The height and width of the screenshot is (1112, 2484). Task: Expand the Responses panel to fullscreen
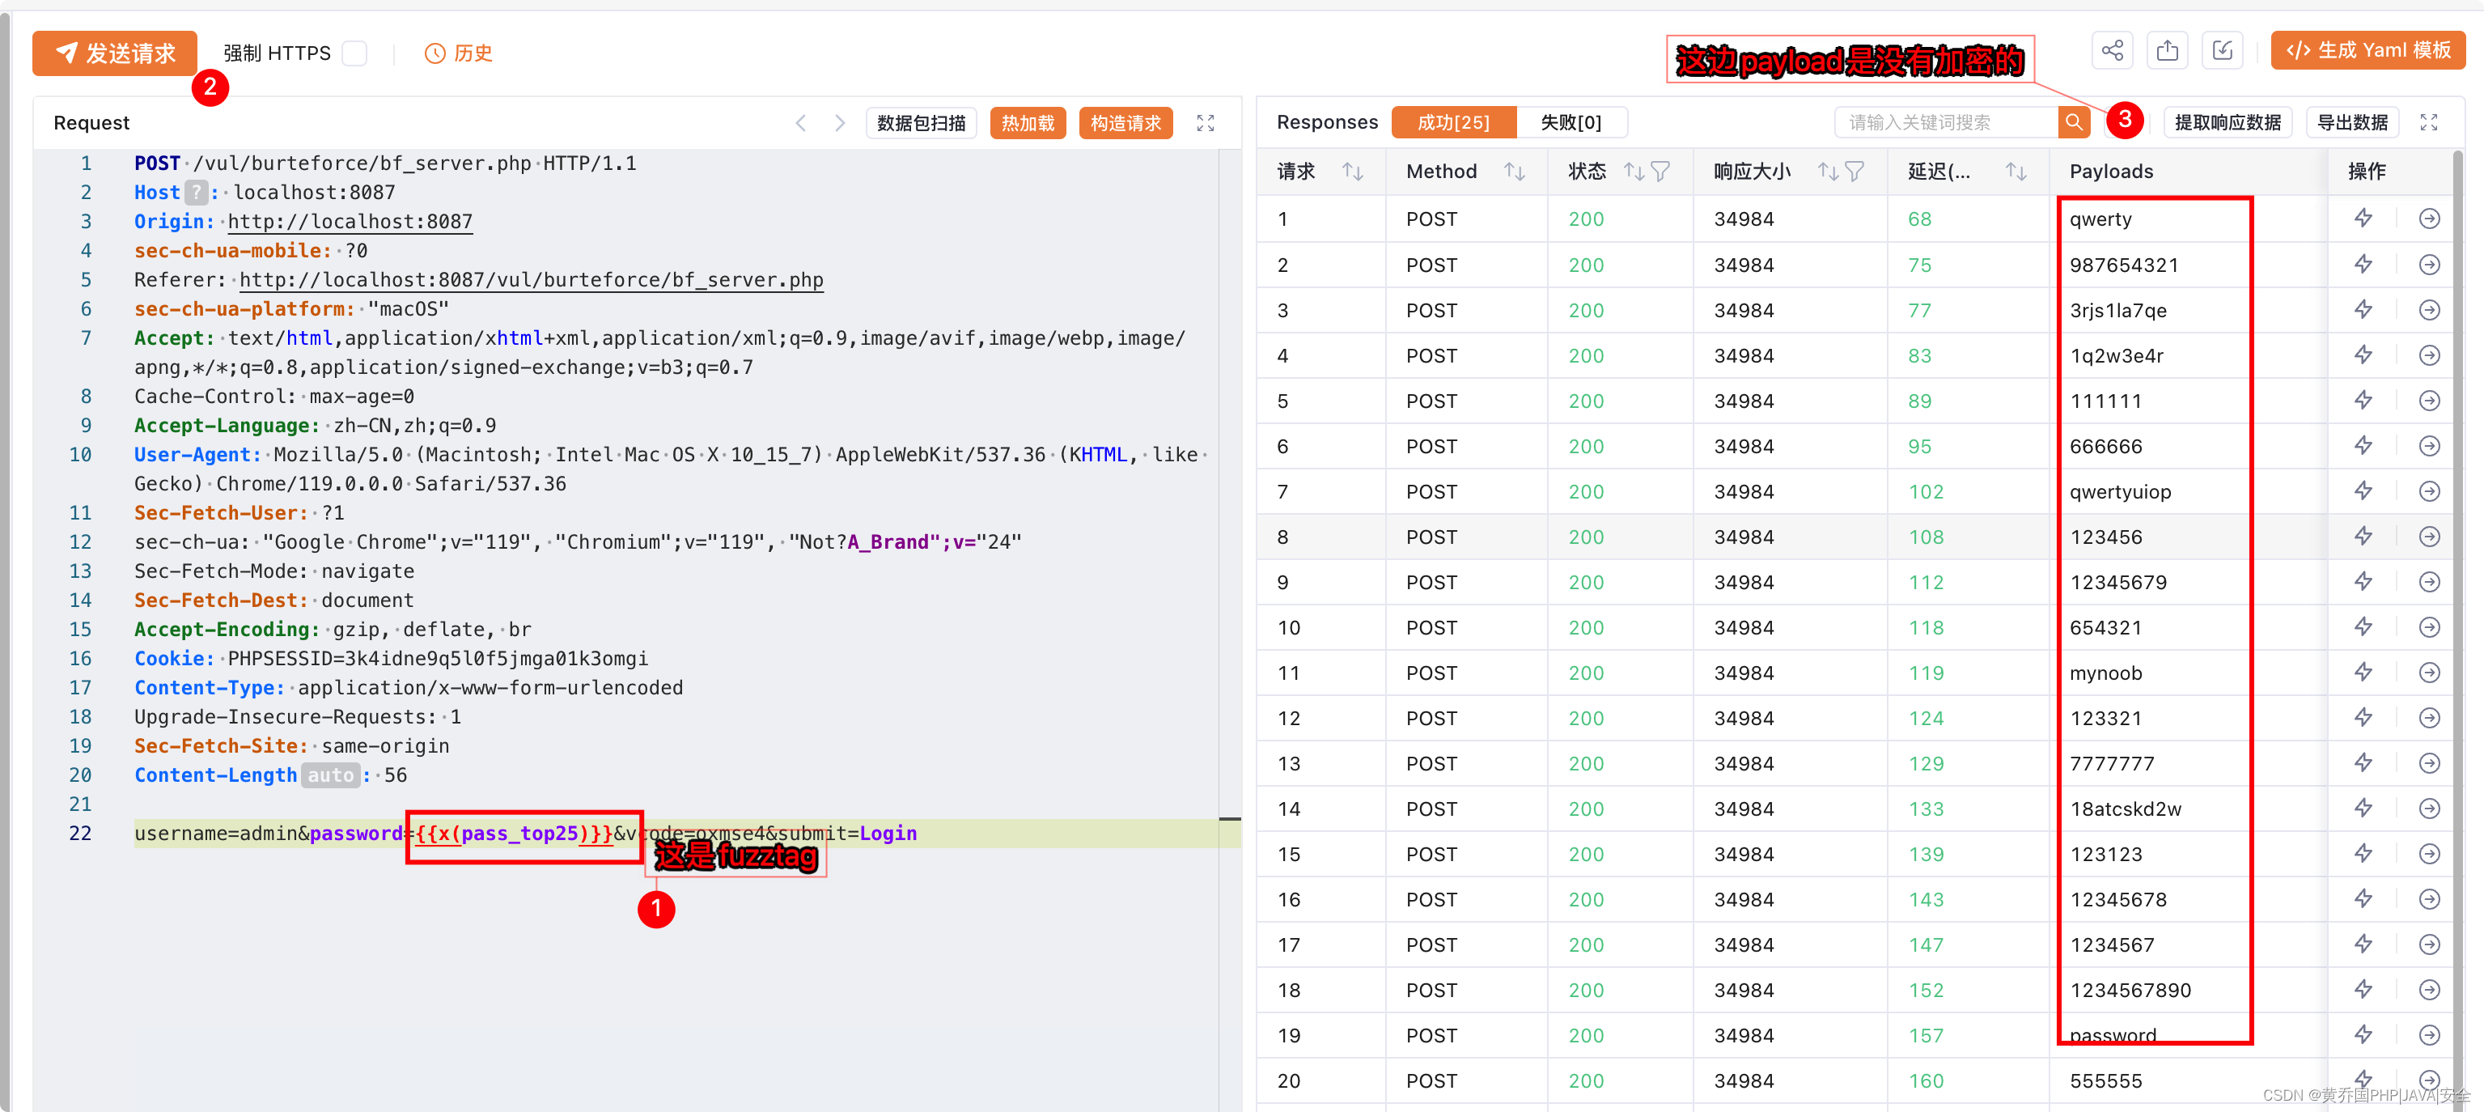click(x=2429, y=122)
